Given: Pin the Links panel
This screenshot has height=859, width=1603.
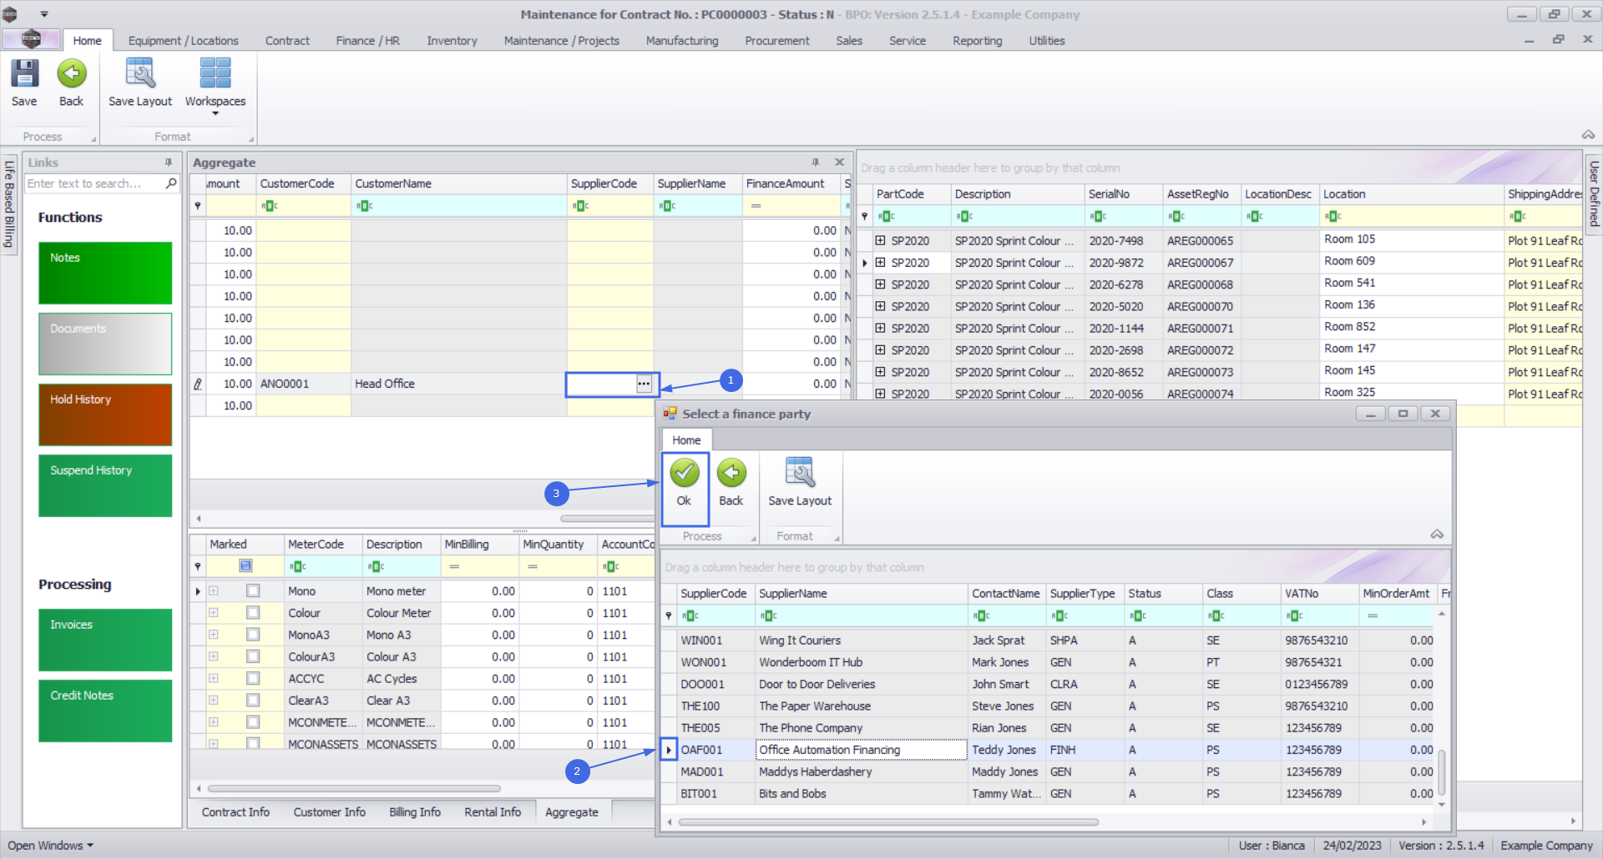Looking at the screenshot, I should [169, 163].
